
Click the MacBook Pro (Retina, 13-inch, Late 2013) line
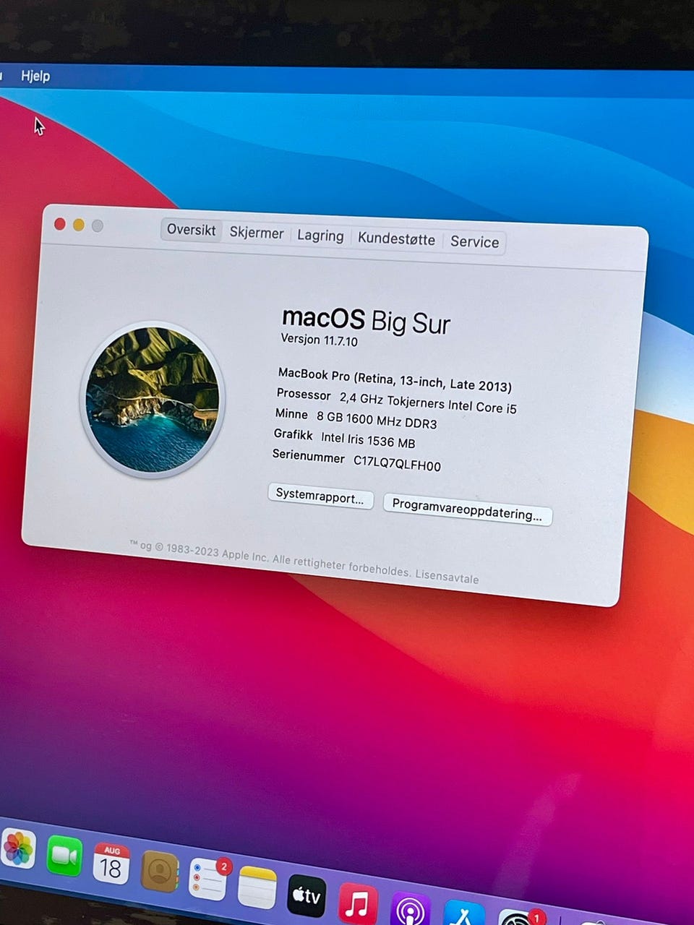395,379
